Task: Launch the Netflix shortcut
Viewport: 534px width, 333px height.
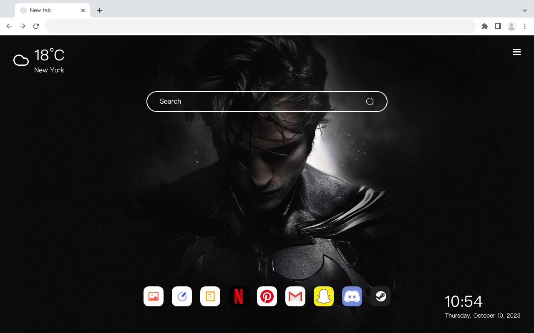Action: 239,296
